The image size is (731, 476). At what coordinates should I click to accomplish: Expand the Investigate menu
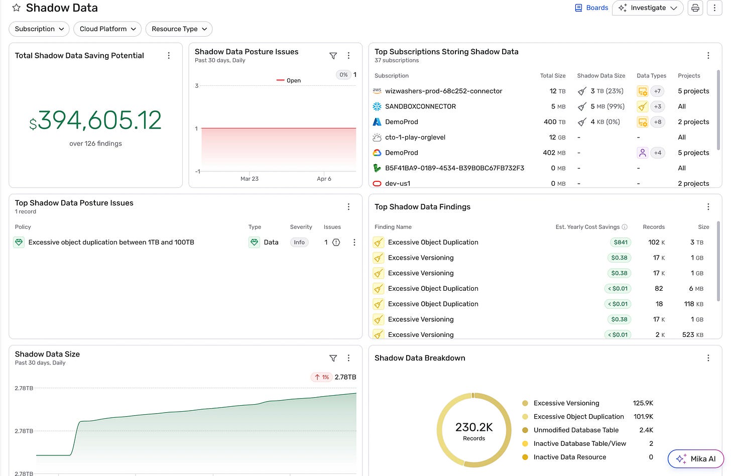coord(648,8)
